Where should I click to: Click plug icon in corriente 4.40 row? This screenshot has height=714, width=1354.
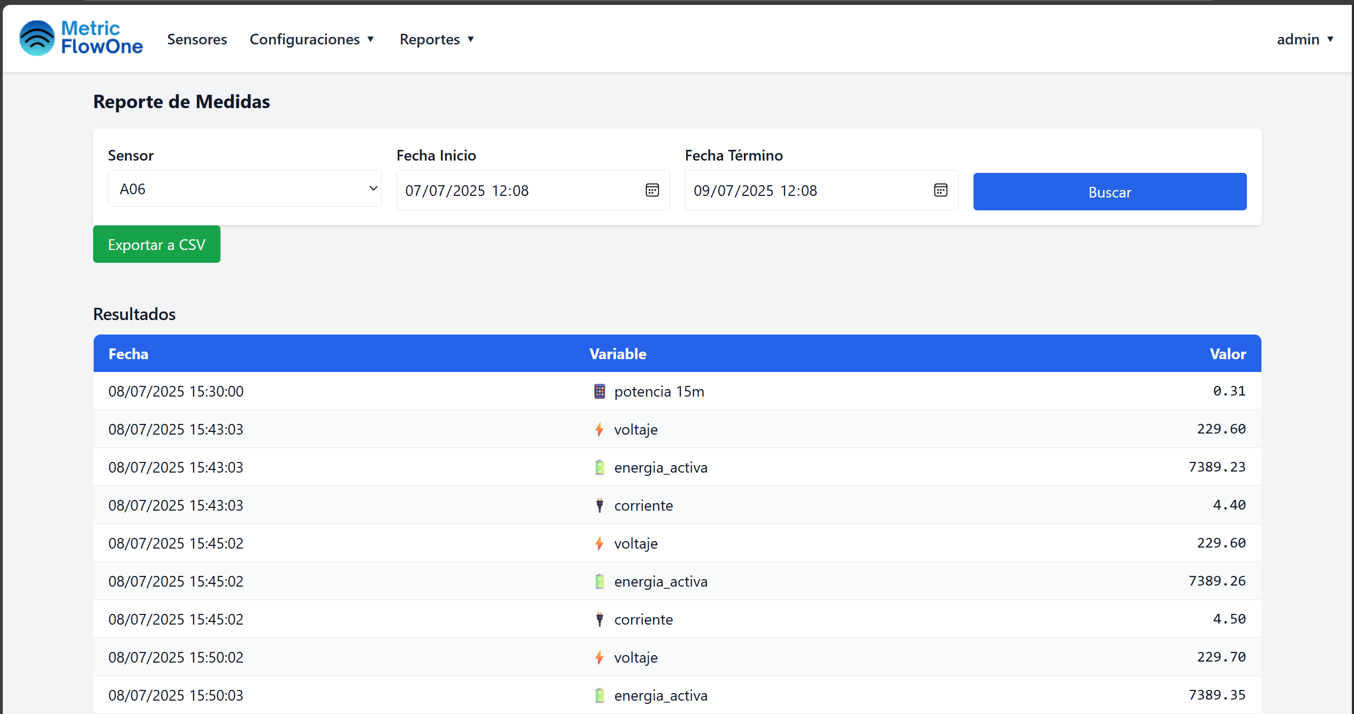tap(599, 505)
